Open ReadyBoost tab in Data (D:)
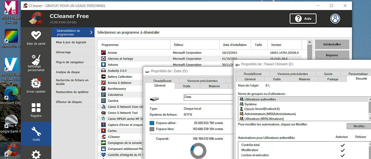This screenshot has height=159, width=371. pyautogui.click(x=162, y=81)
